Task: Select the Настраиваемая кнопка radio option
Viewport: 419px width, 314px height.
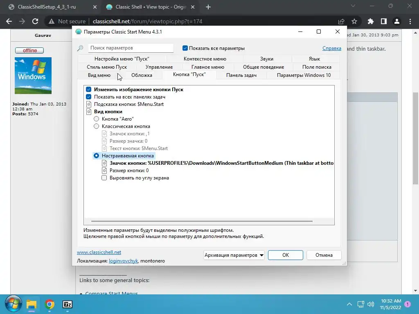Action: 96,156
